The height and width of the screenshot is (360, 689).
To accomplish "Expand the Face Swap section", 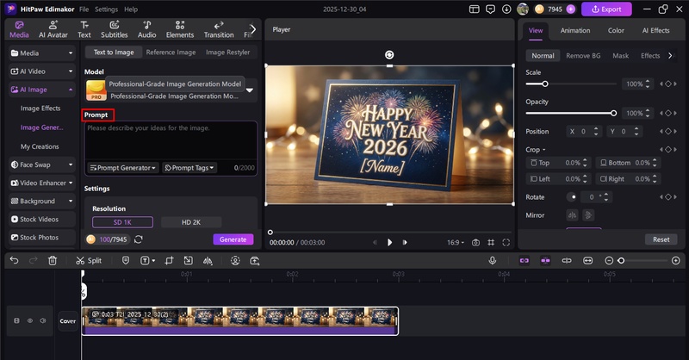I will (71, 164).
